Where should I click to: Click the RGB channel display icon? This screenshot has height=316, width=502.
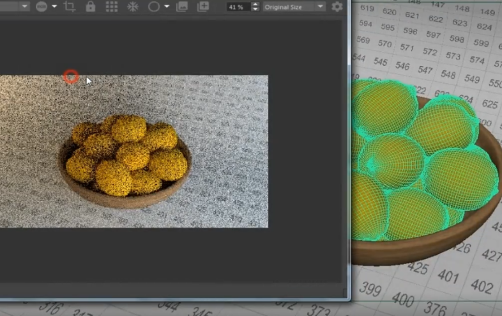point(42,6)
